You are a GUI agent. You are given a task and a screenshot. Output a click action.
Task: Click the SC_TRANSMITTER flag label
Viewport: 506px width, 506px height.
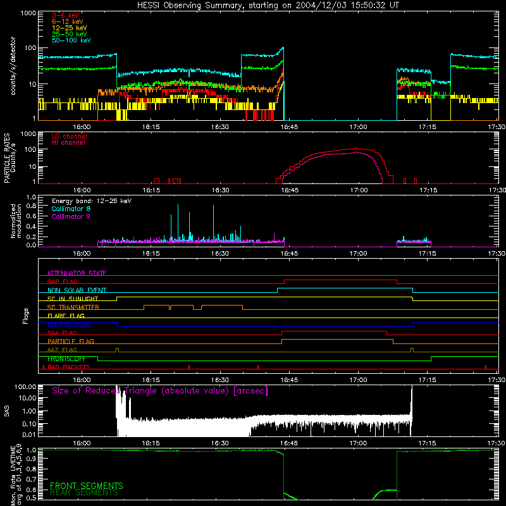click(73, 307)
